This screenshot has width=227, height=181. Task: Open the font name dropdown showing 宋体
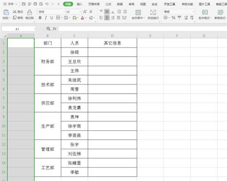pyautogui.click(x=51, y=12)
